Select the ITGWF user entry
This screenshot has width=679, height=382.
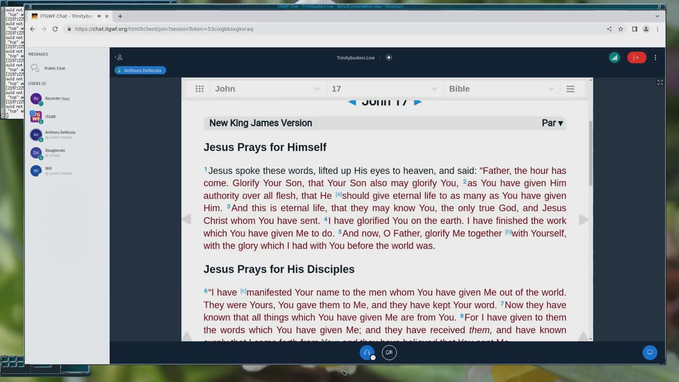click(x=67, y=117)
